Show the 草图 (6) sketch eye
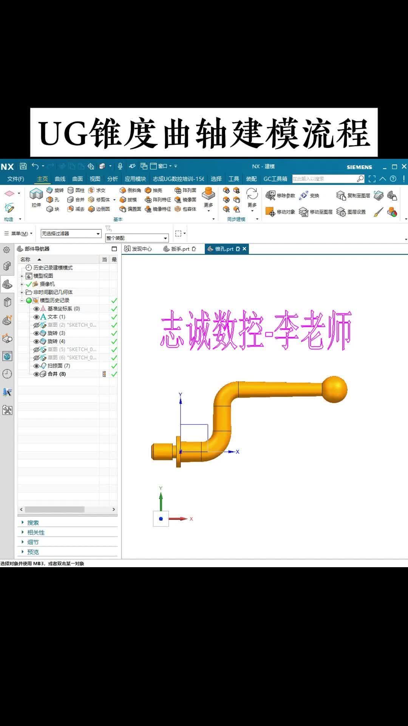The width and height of the screenshot is (408, 726). point(37,358)
